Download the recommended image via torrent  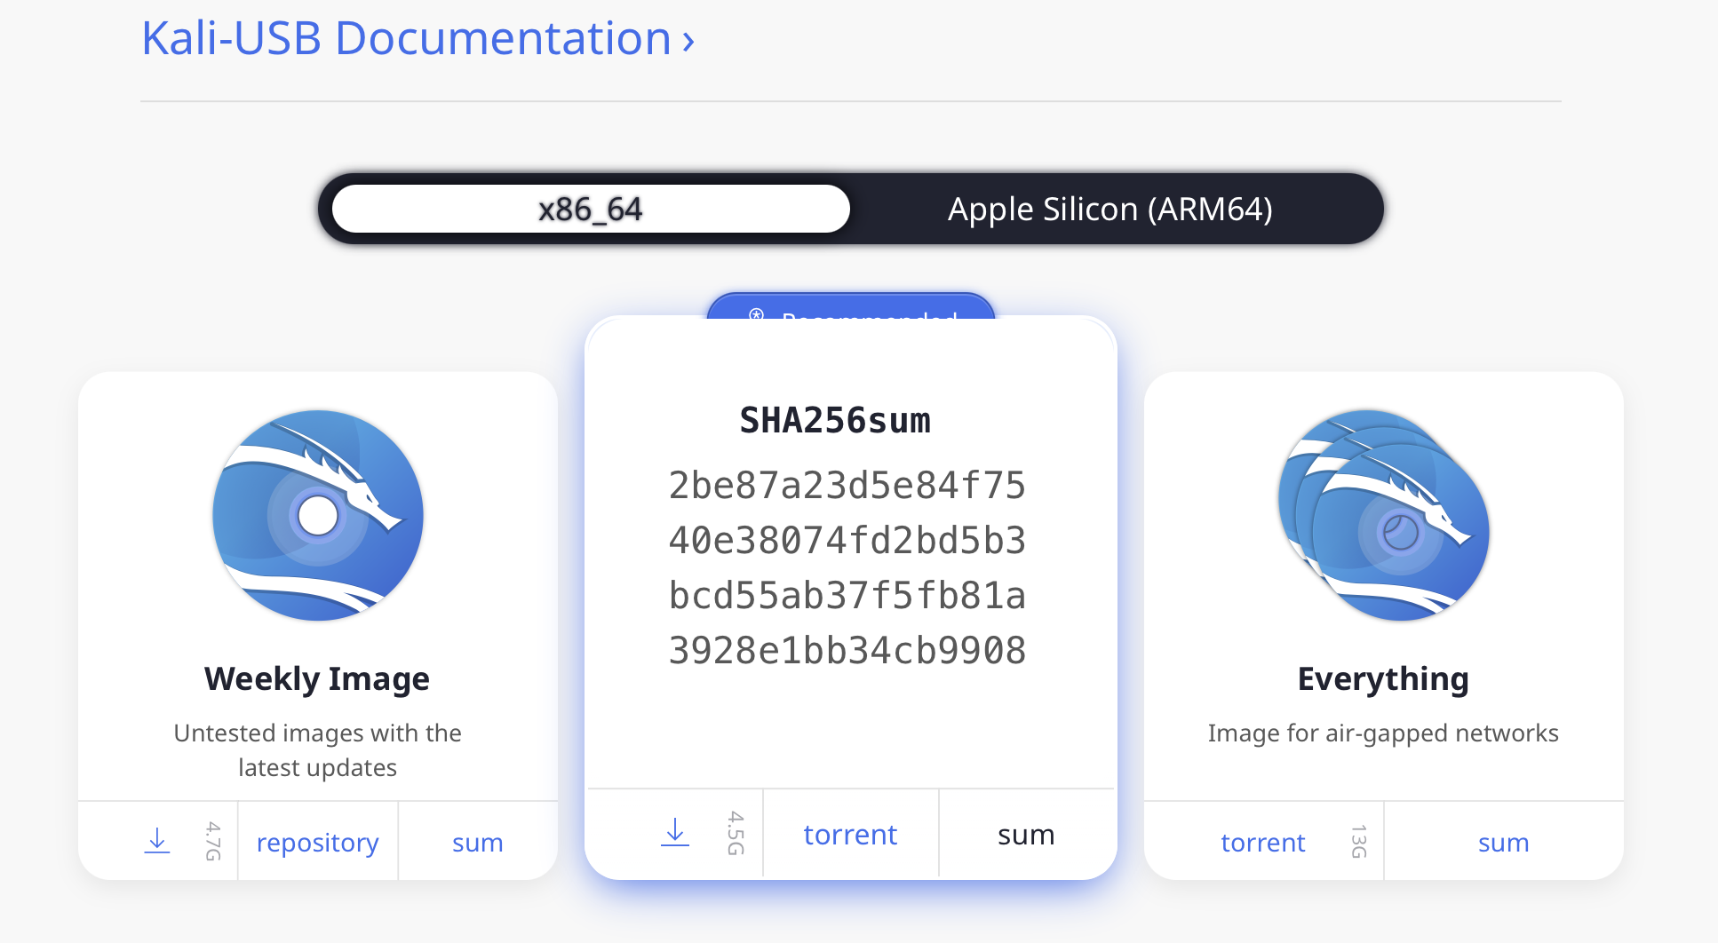[850, 834]
